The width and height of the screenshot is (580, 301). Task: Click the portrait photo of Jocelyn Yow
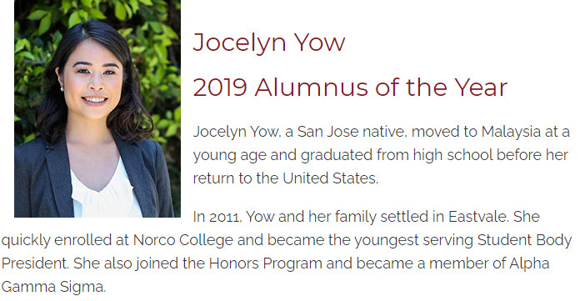tap(97, 108)
